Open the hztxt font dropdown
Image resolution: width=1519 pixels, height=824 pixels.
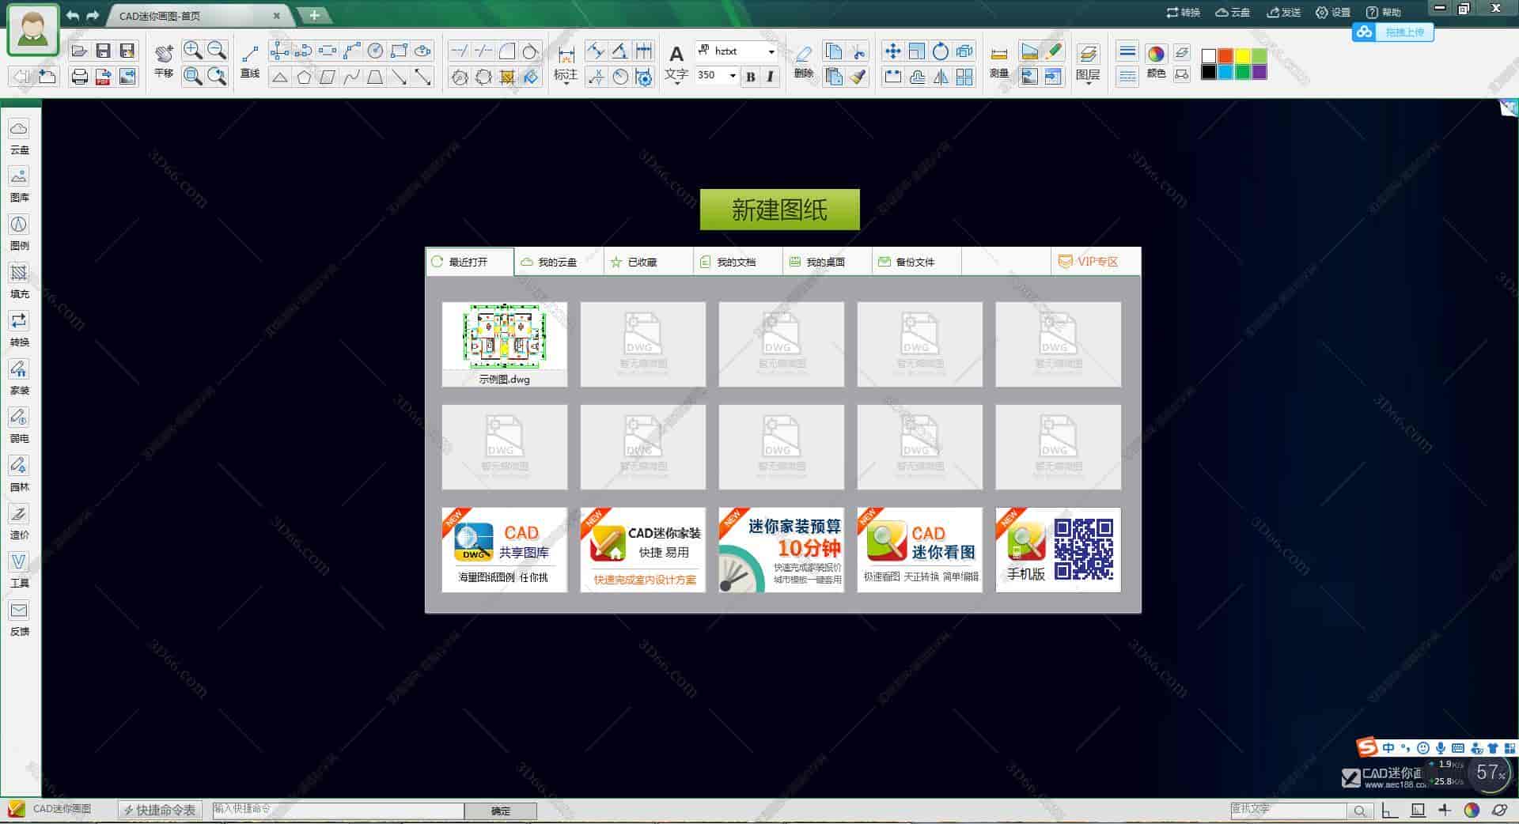[771, 51]
